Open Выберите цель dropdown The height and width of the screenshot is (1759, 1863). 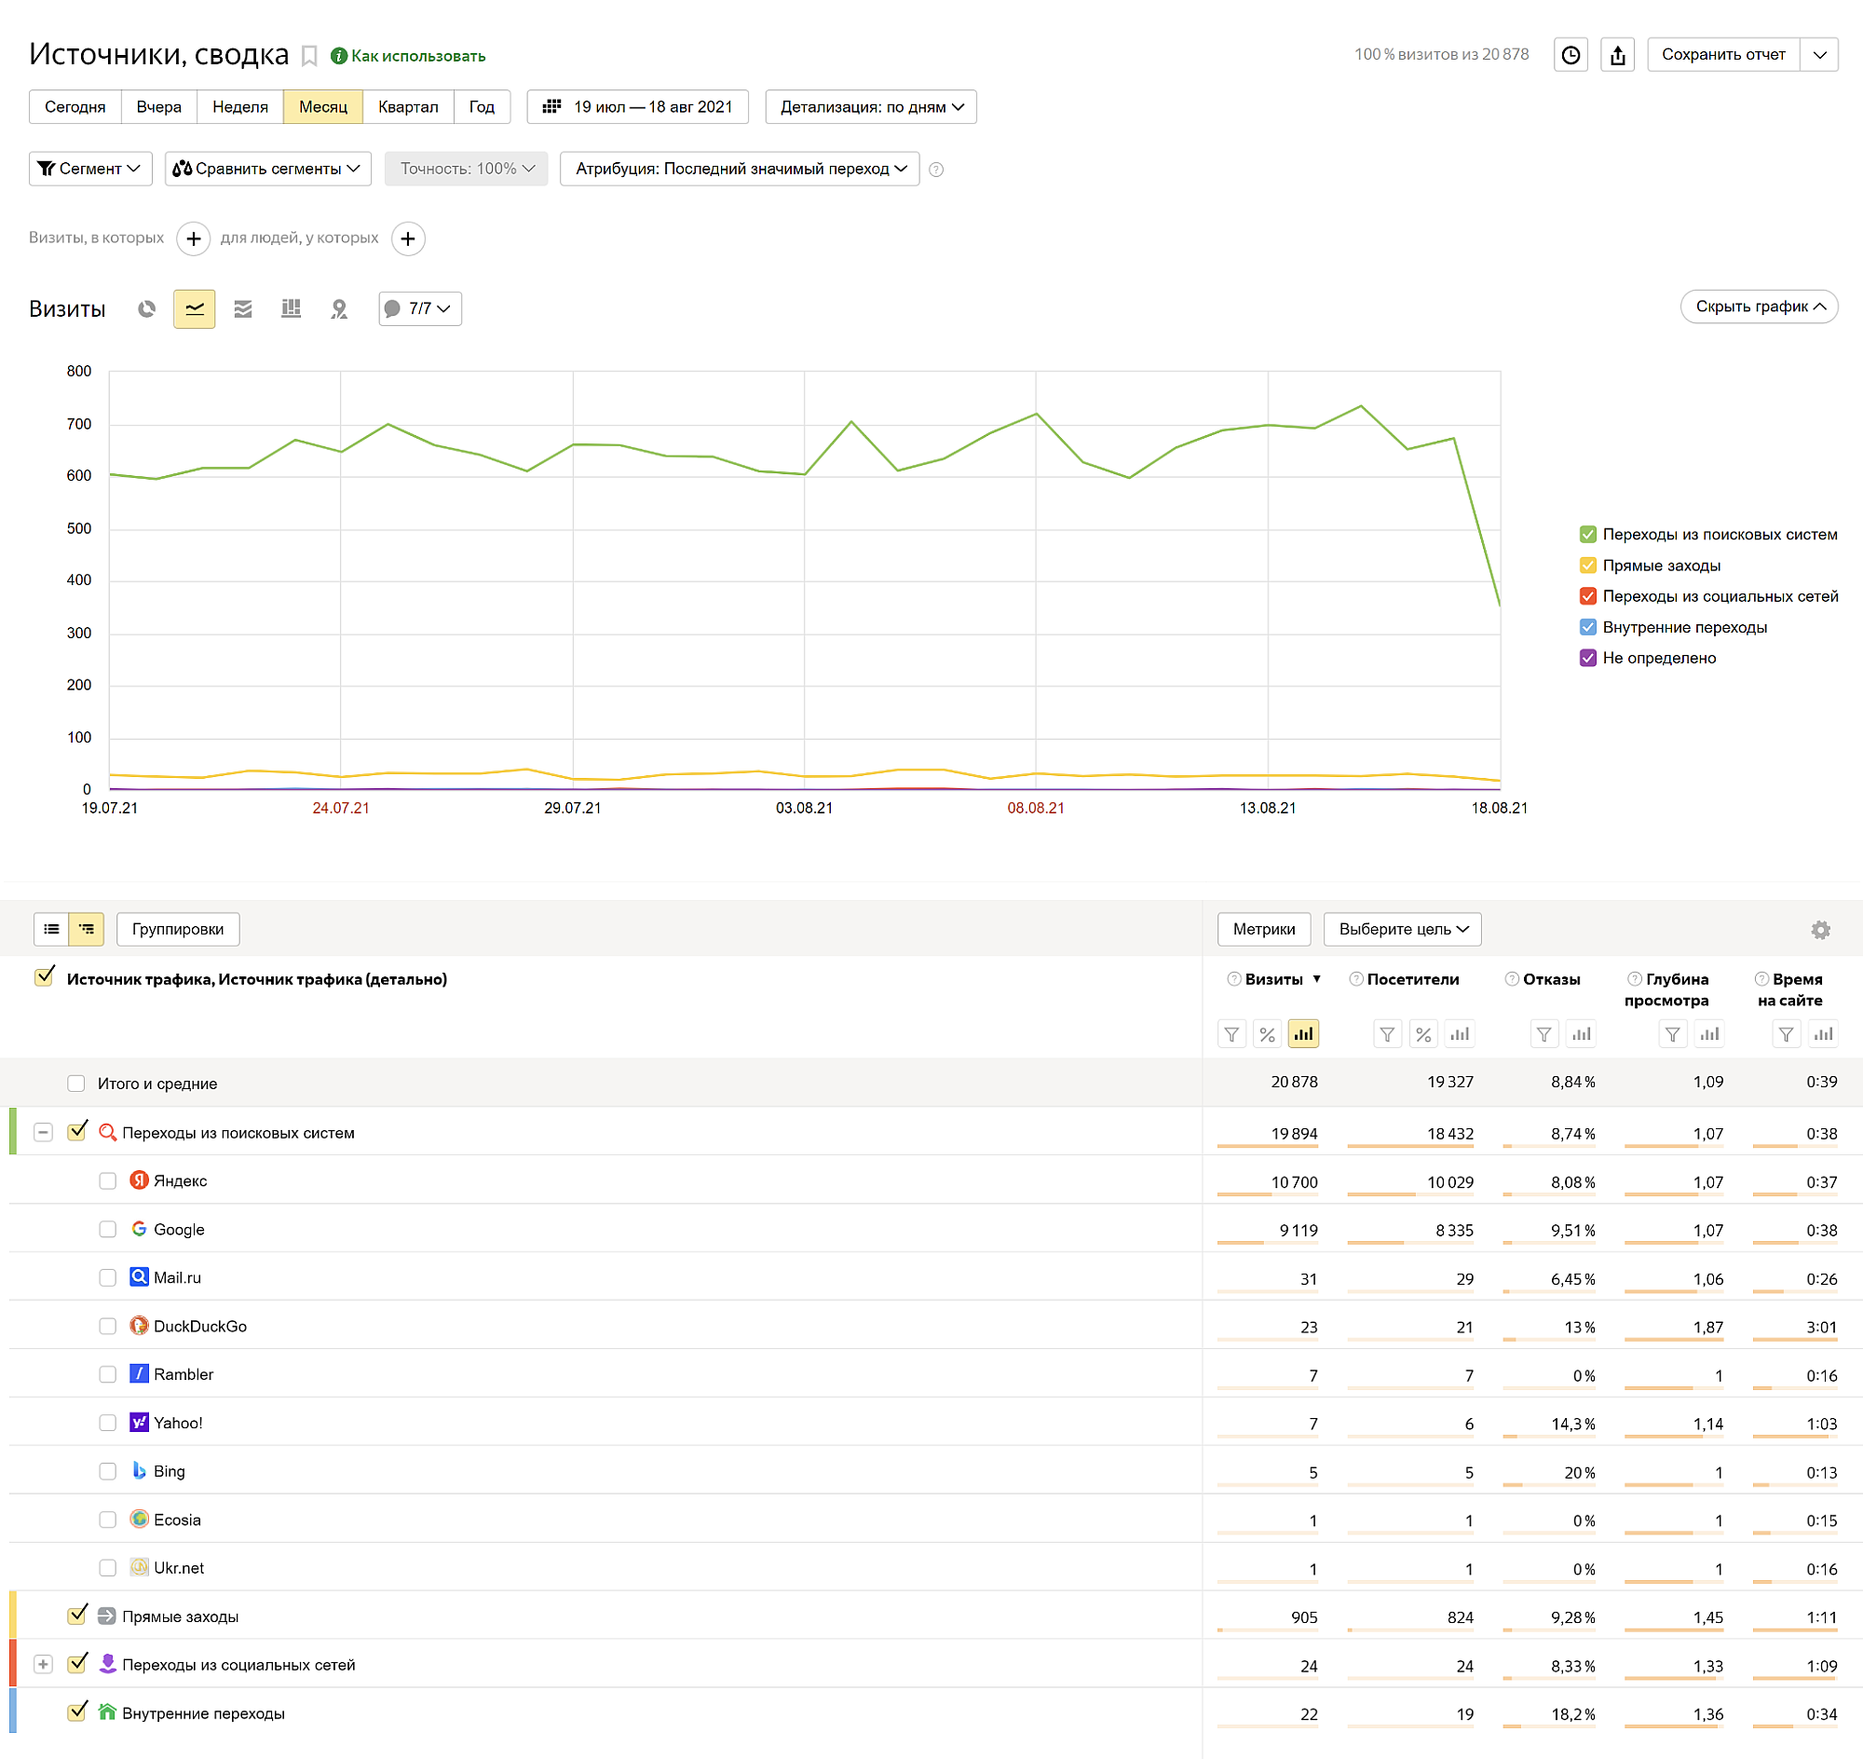click(1402, 931)
